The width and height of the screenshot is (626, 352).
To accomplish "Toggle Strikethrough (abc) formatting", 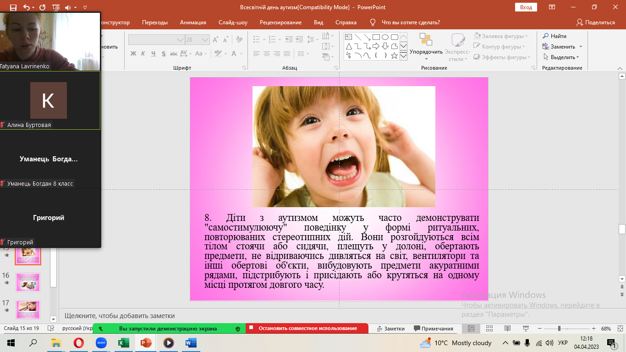I will click(174, 54).
